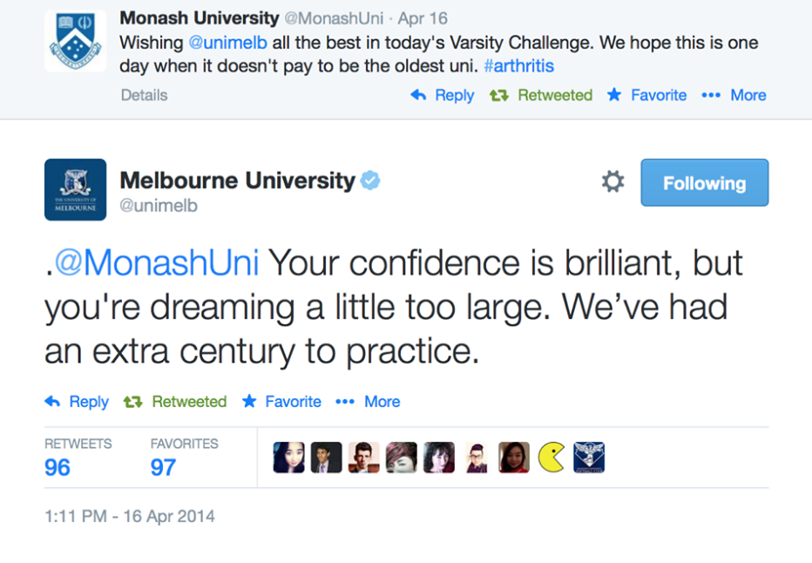Favorite the Monash University tweet
The width and height of the screenshot is (812, 563).
(646, 95)
